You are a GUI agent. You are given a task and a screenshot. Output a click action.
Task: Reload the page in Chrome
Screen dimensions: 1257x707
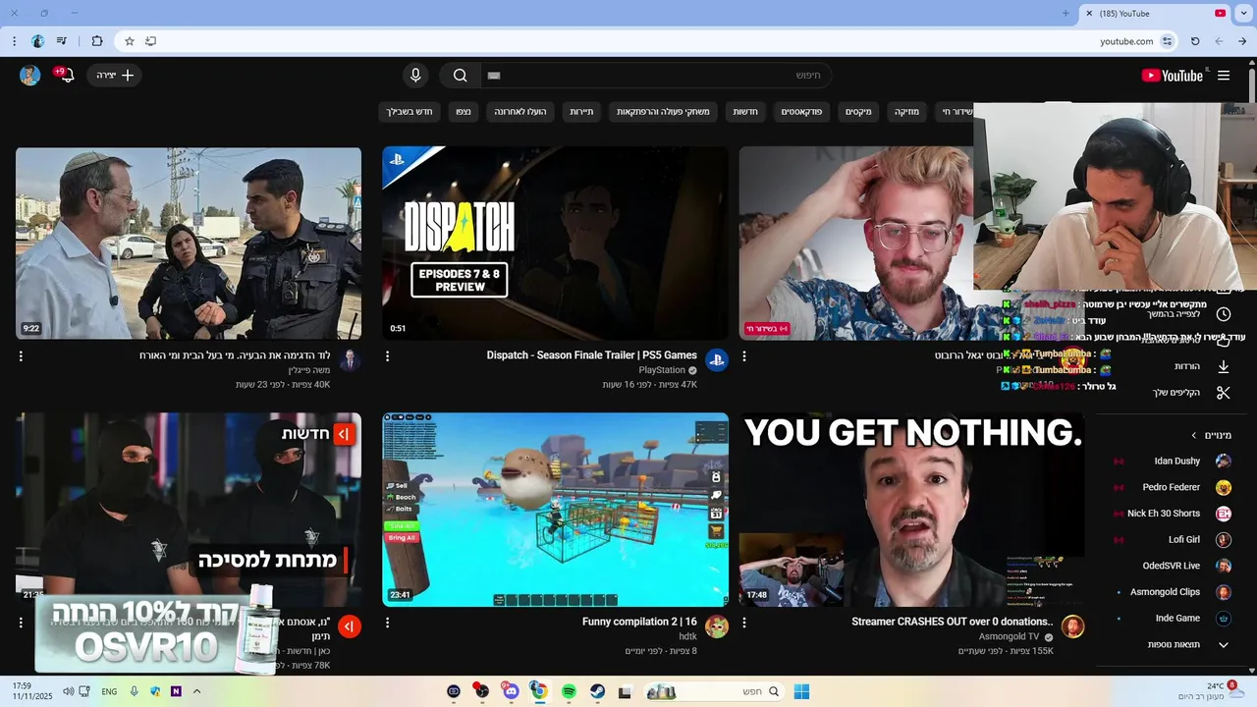1195,41
